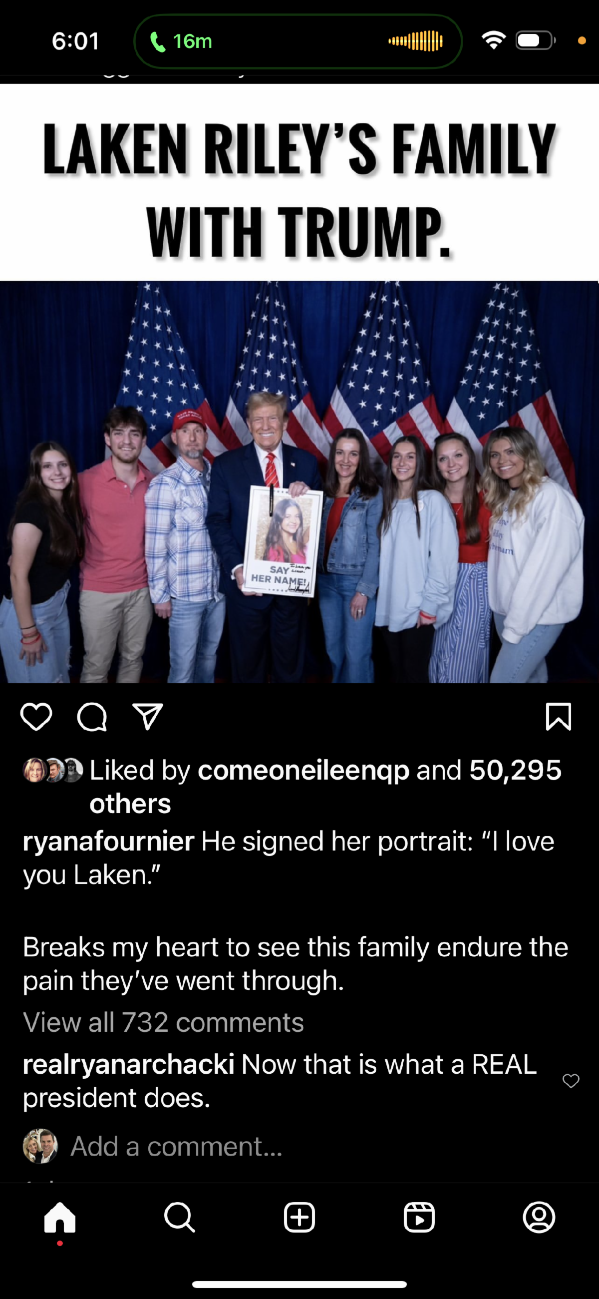Tap the commenter avatar beside Add a comment
599x1299 pixels.
pos(40,1146)
